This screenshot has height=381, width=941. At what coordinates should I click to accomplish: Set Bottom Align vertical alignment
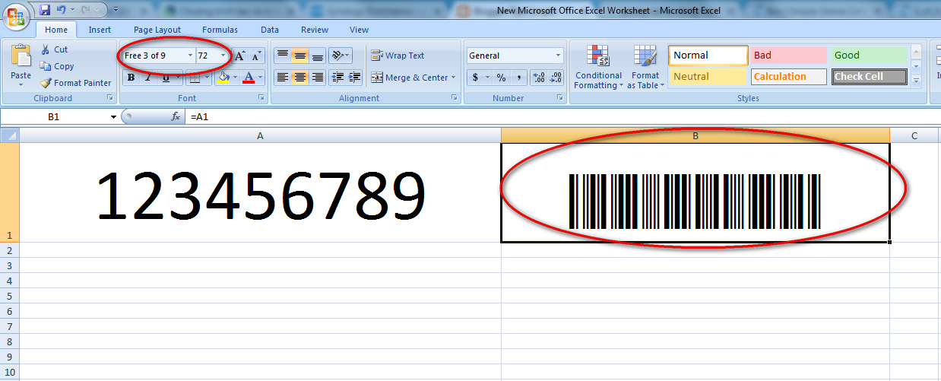click(318, 56)
